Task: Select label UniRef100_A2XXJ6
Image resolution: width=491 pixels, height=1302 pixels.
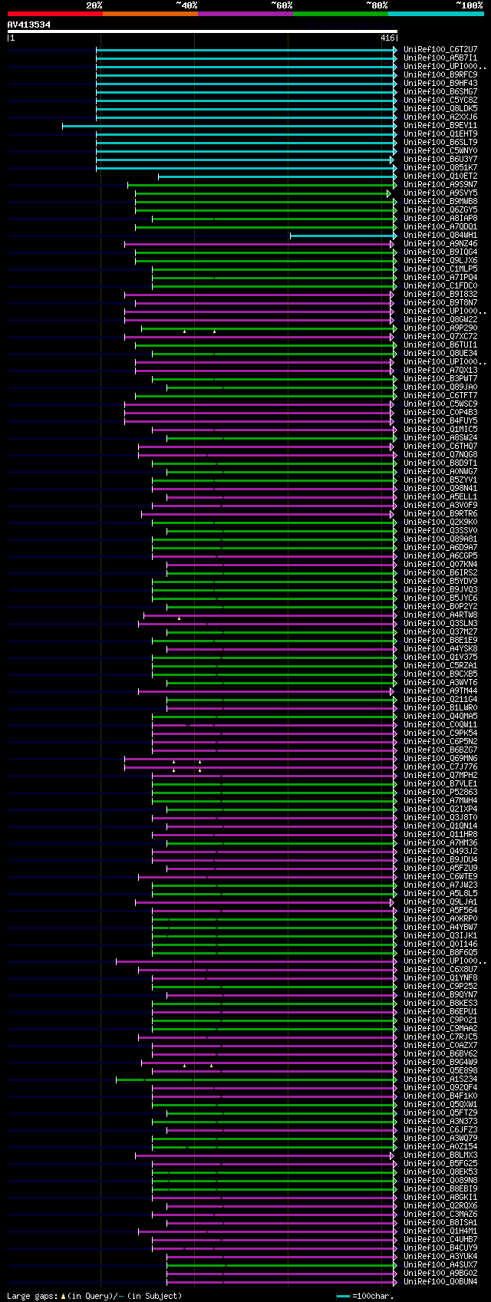Action: [440, 117]
